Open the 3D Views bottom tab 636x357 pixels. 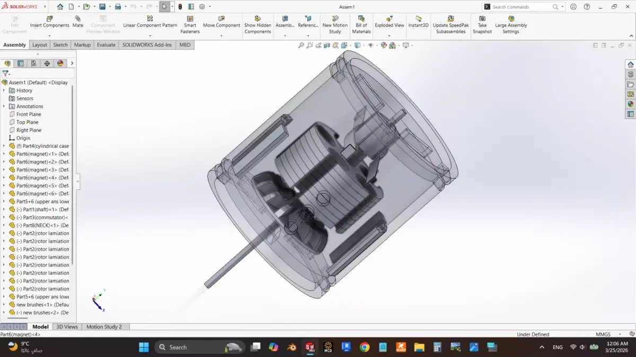point(67,327)
